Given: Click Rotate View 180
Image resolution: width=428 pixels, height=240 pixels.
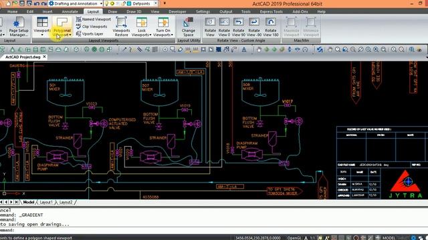Looking at the screenshot, I should (270, 27).
